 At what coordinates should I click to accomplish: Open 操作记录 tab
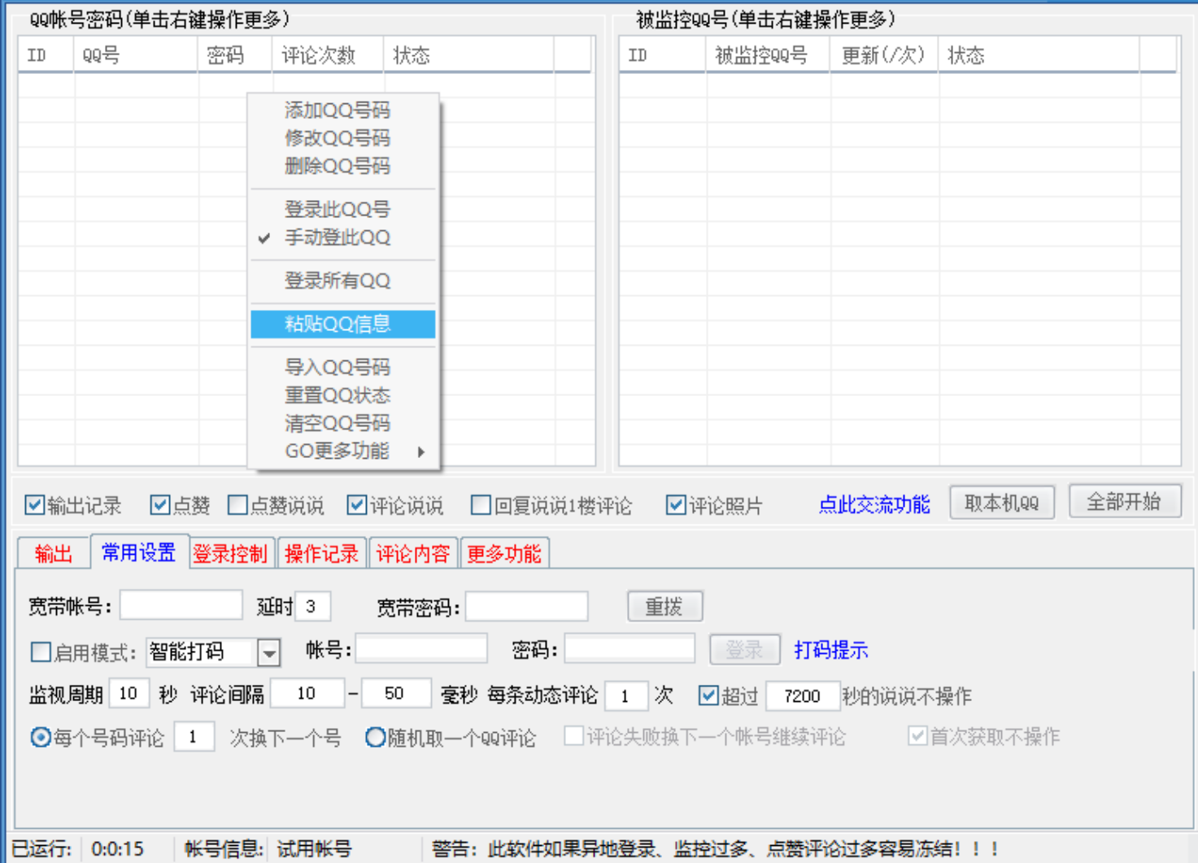(x=321, y=554)
